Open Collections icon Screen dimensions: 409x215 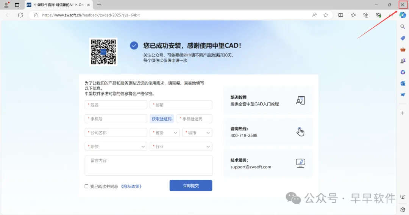366,15
